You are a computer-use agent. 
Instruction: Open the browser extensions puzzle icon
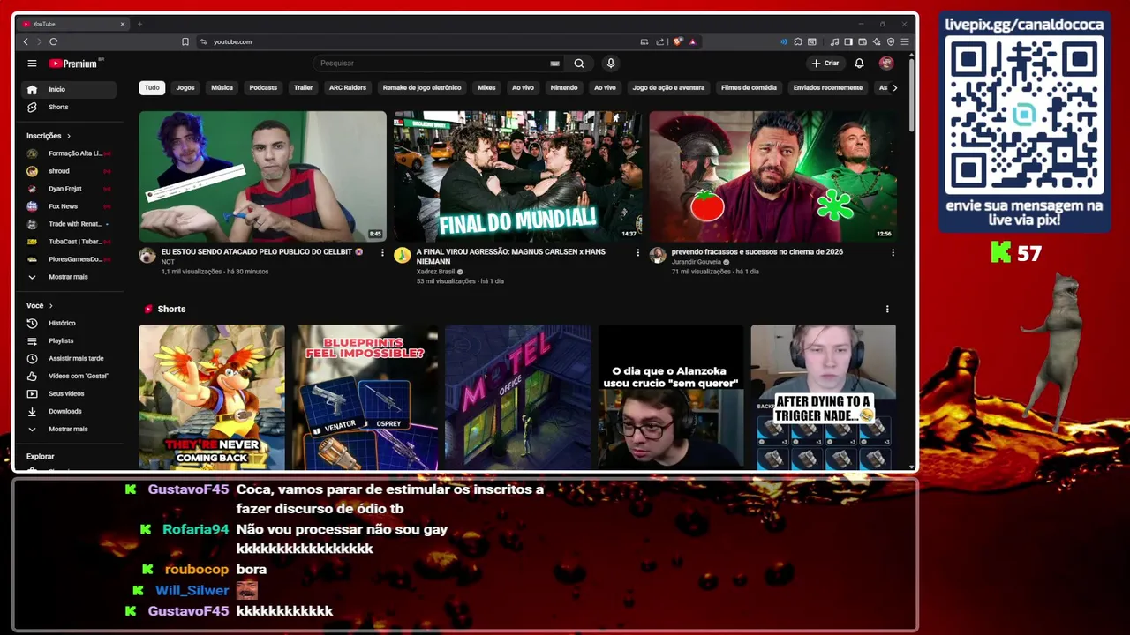coord(797,41)
